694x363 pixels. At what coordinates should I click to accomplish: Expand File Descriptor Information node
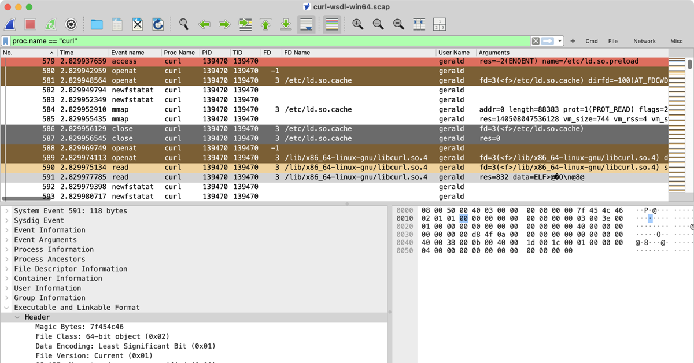click(7, 269)
